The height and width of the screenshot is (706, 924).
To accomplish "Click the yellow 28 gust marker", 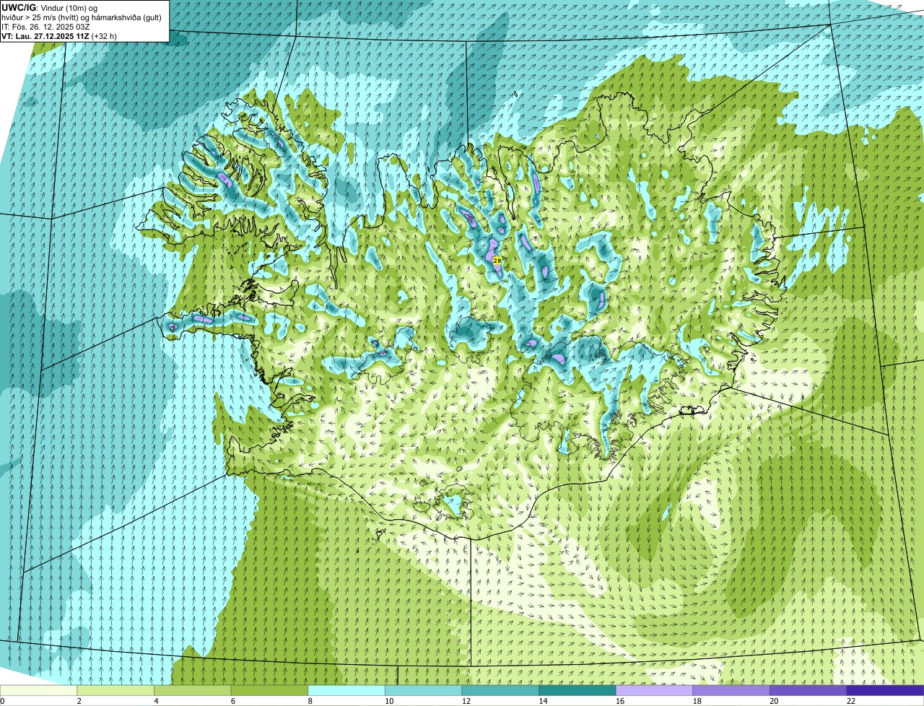I will pyautogui.click(x=497, y=260).
